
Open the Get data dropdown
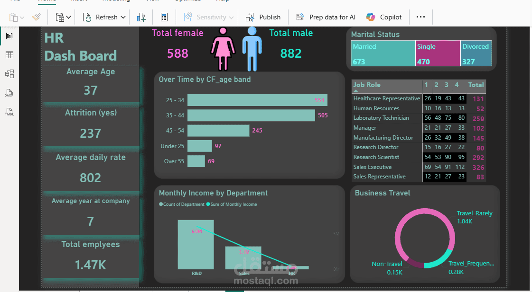pyautogui.click(x=62, y=17)
